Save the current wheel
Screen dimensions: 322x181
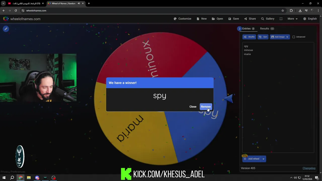click(233, 19)
